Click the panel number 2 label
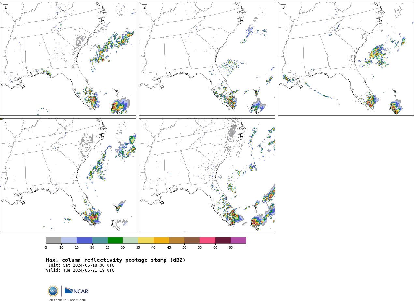417x304 pixels. tap(144, 7)
